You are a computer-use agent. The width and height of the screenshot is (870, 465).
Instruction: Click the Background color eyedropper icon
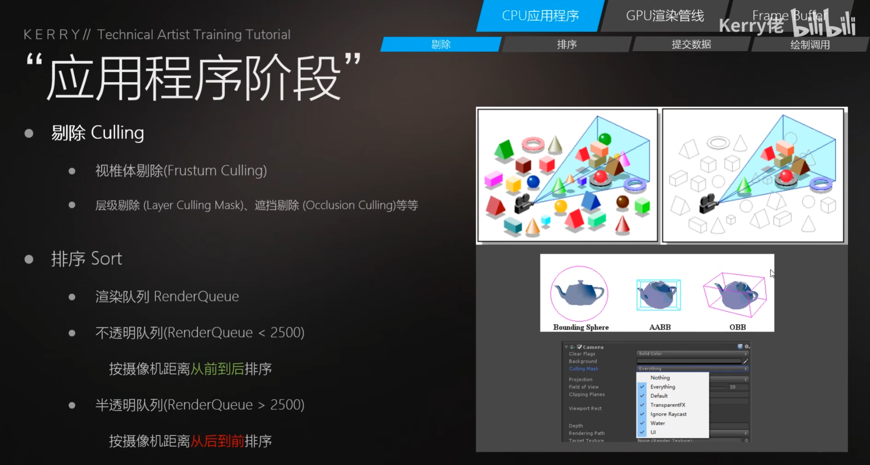point(746,361)
